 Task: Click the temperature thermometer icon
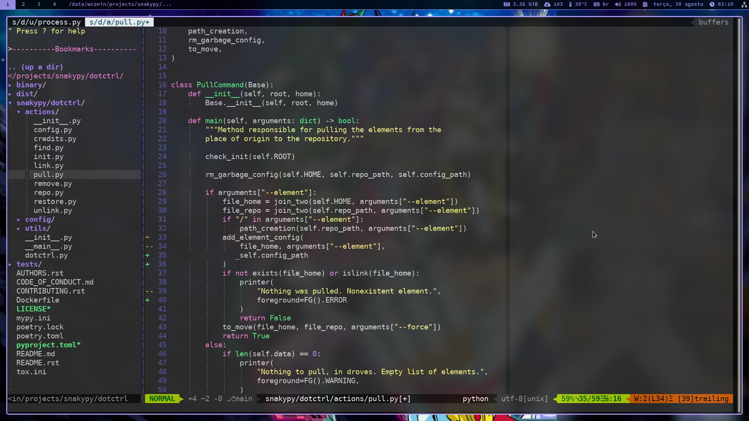point(570,4)
